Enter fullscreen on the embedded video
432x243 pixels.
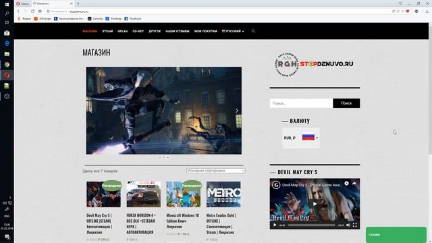[x=355, y=225]
